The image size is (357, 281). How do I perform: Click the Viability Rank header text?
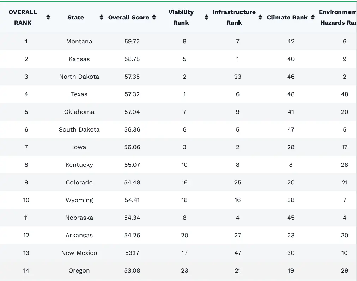click(181, 17)
